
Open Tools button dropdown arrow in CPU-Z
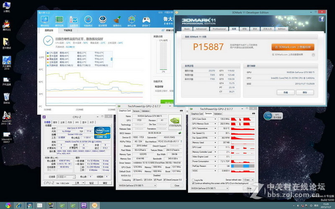point(83,183)
